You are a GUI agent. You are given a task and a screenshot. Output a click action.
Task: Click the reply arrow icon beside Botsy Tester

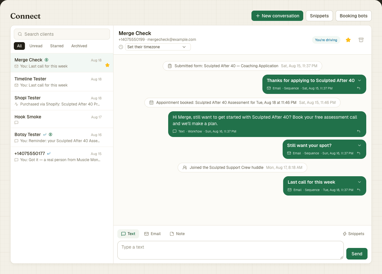click(x=45, y=134)
